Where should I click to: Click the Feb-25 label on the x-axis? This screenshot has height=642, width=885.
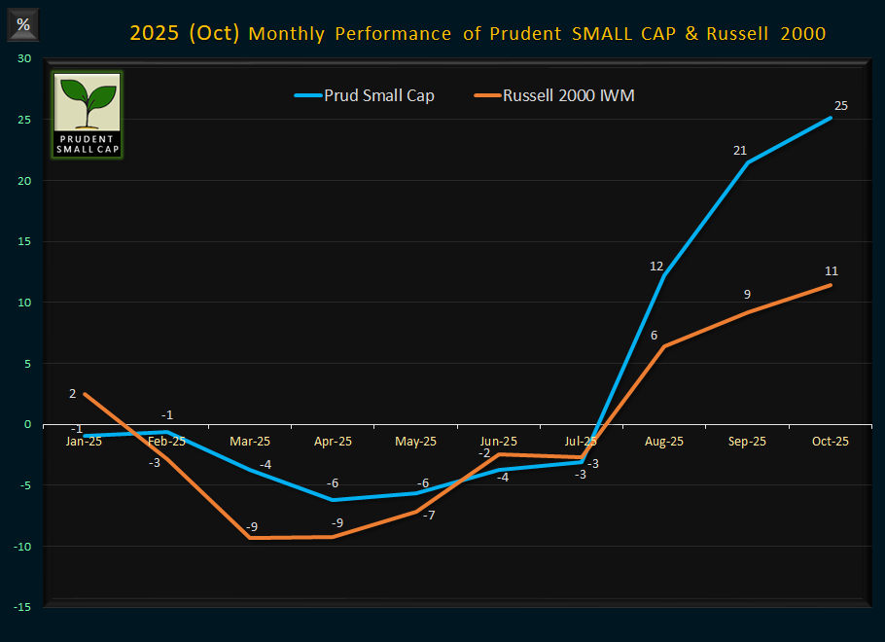pyautogui.click(x=166, y=441)
